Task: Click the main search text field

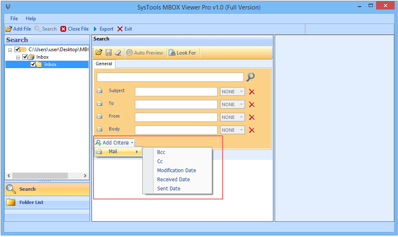Action: (x=170, y=77)
